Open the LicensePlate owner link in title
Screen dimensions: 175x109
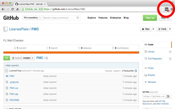point(19,29)
